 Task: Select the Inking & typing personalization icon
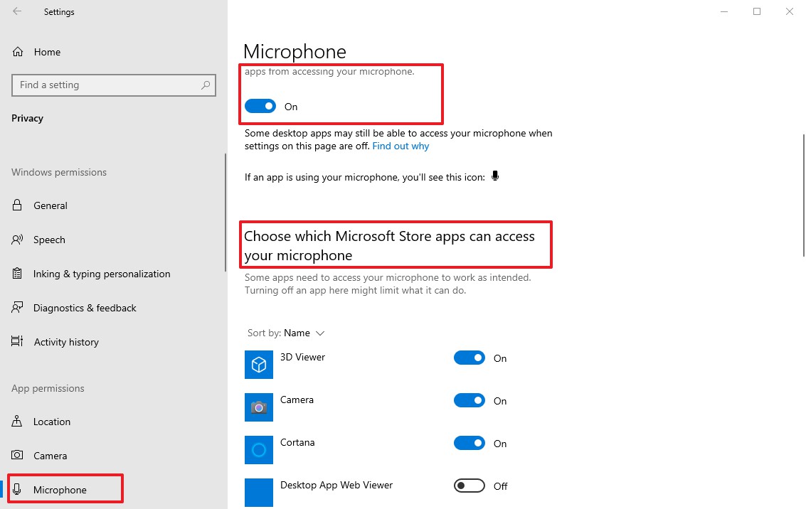18,274
